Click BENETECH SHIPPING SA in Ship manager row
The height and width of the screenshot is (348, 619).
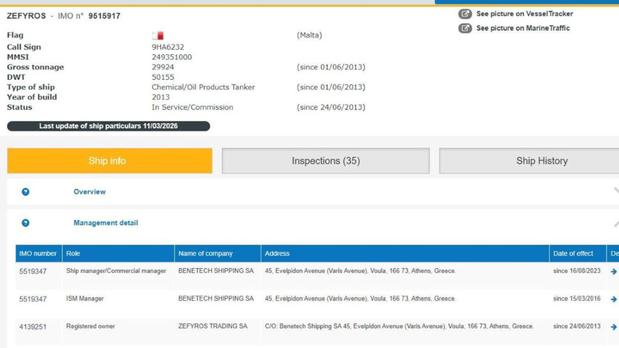tap(216, 271)
